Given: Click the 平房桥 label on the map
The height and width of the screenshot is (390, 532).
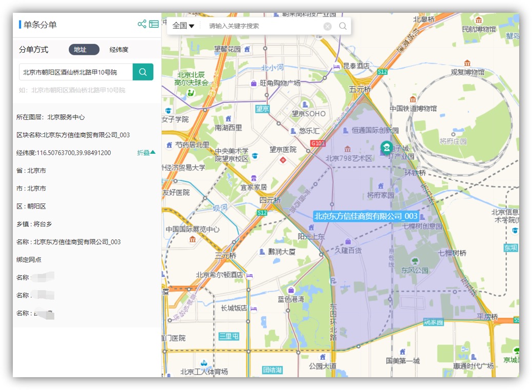Looking at the screenshot, I should coord(487,317).
